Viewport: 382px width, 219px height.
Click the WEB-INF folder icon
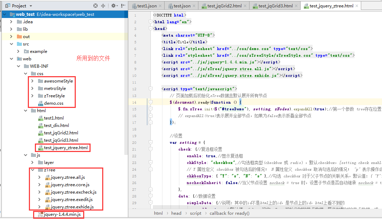tap(26, 66)
